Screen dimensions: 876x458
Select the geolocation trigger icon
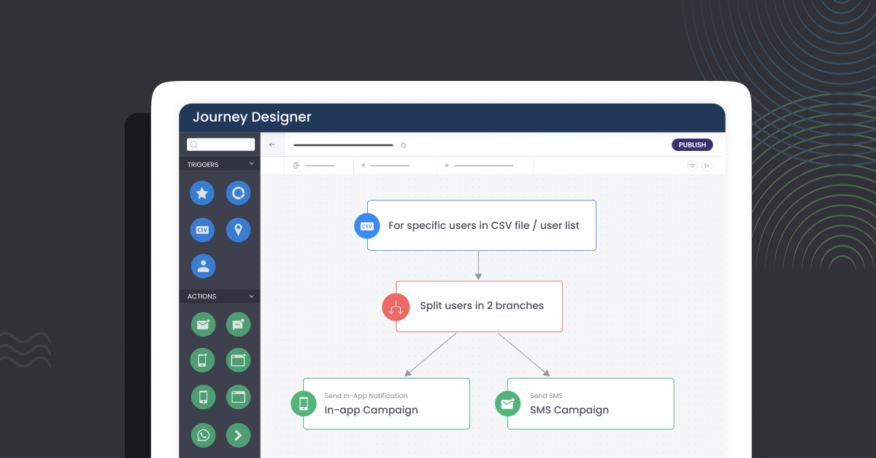click(x=239, y=230)
